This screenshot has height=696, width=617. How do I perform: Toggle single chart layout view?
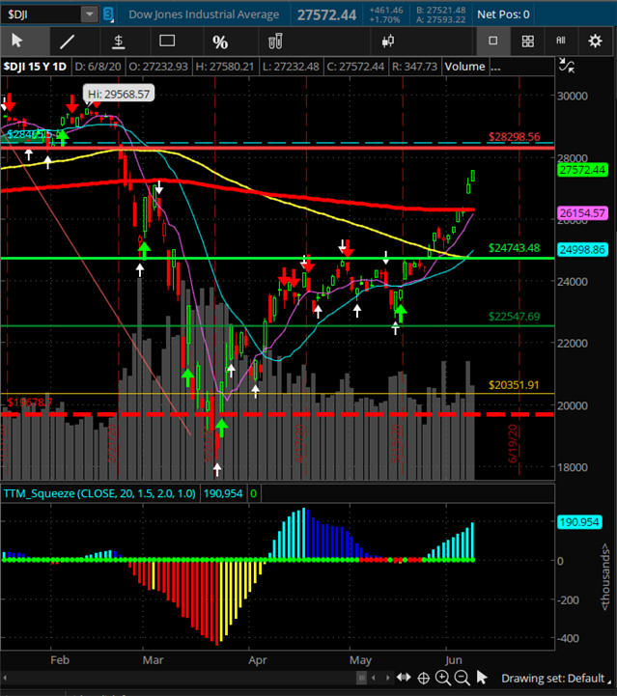[x=492, y=42]
